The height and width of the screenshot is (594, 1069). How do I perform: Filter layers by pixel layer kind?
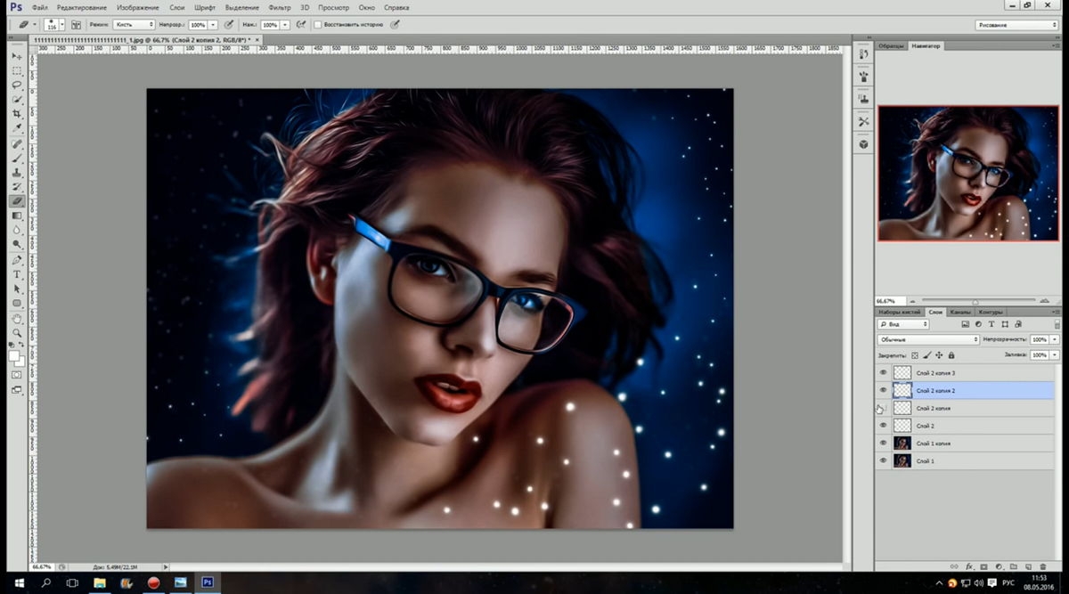click(966, 324)
